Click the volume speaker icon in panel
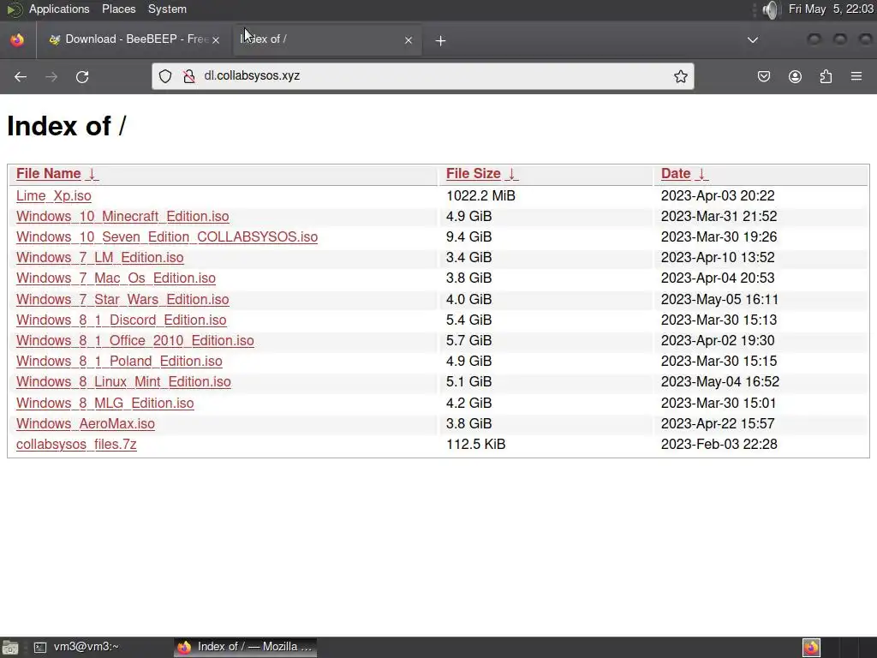The height and width of the screenshot is (658, 877). 770,9
